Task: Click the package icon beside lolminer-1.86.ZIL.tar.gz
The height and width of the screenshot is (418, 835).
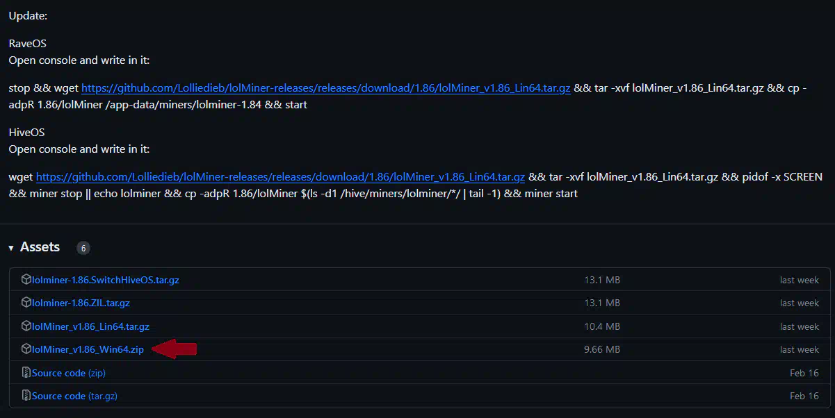Action: [x=26, y=303]
